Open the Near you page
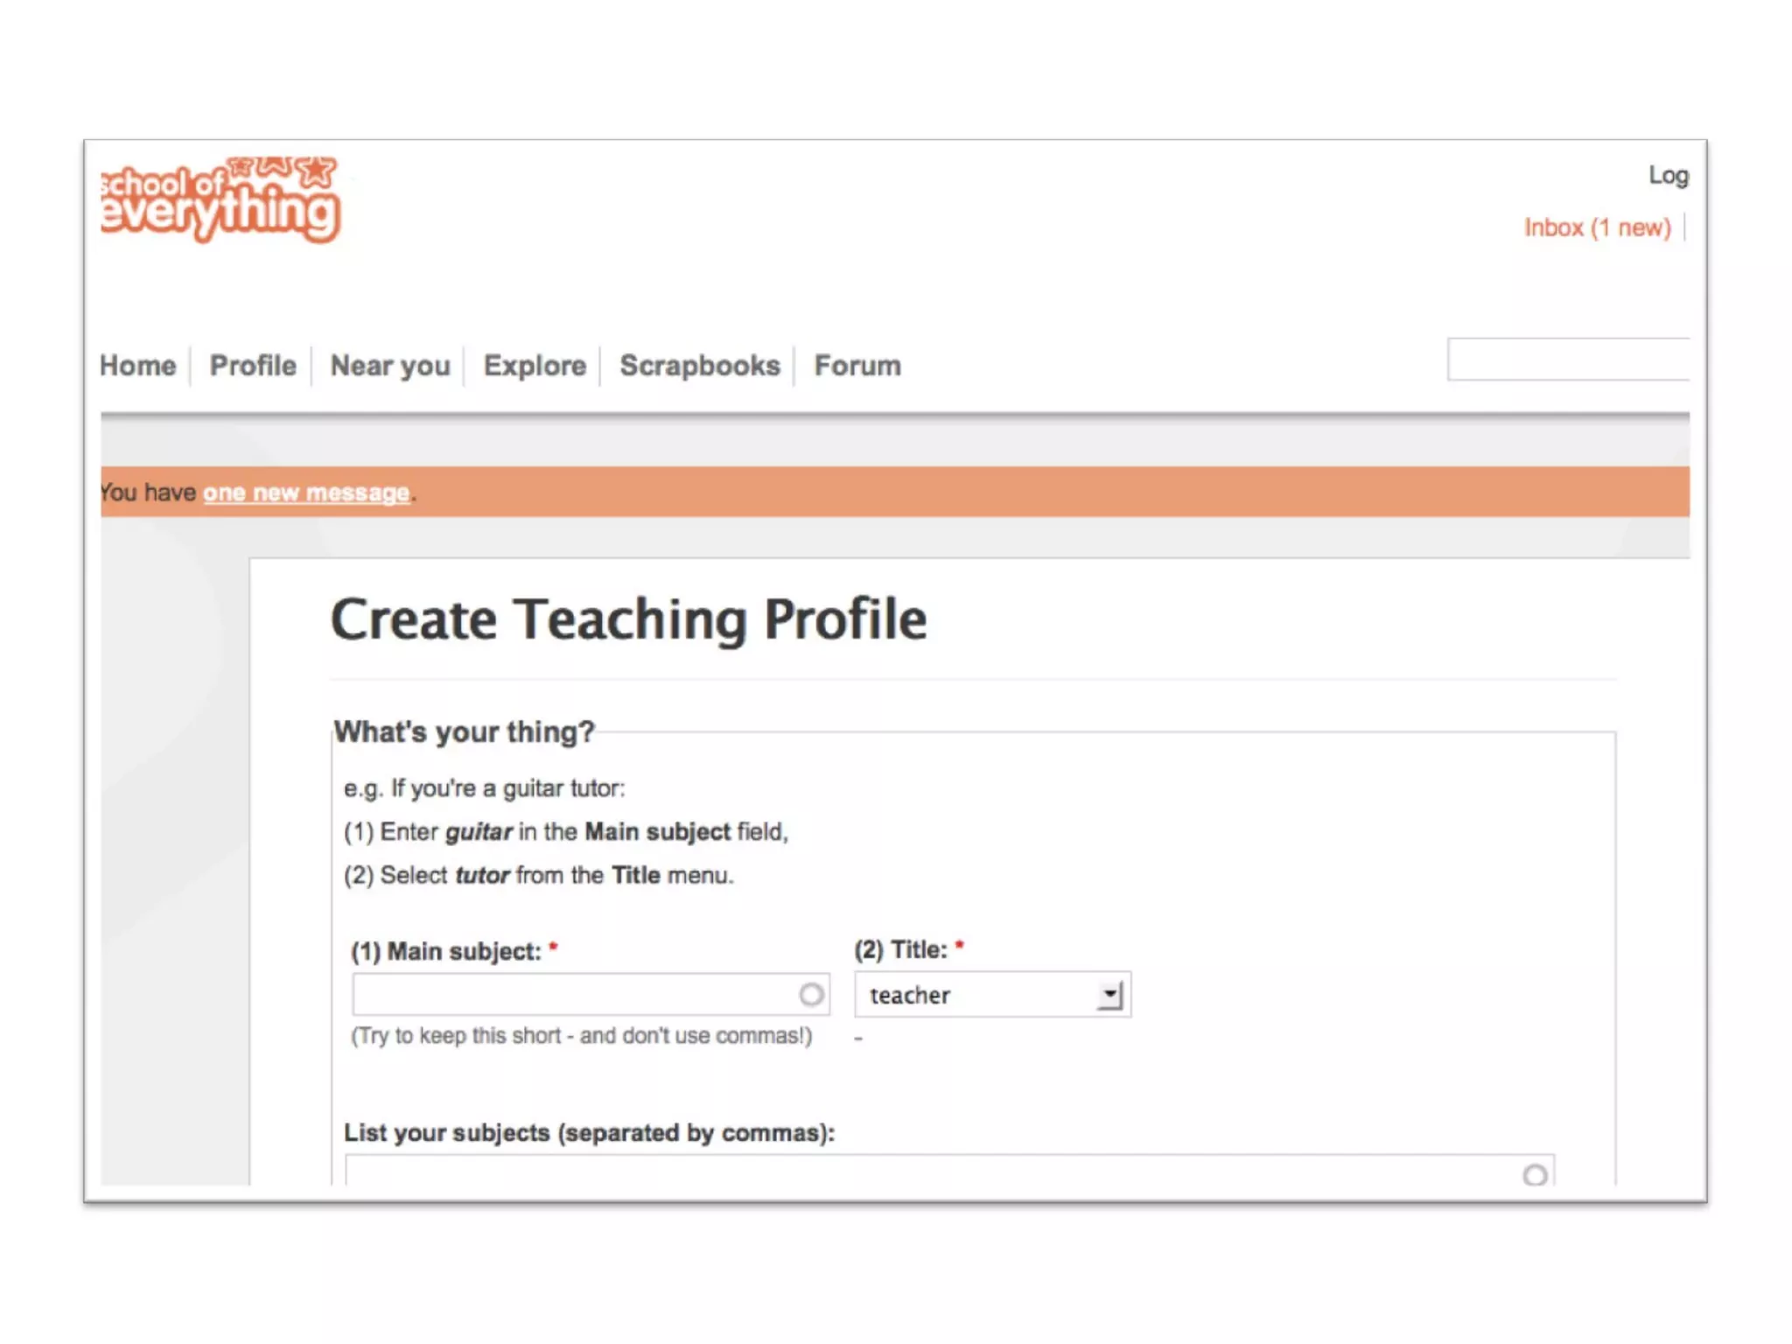 390,366
